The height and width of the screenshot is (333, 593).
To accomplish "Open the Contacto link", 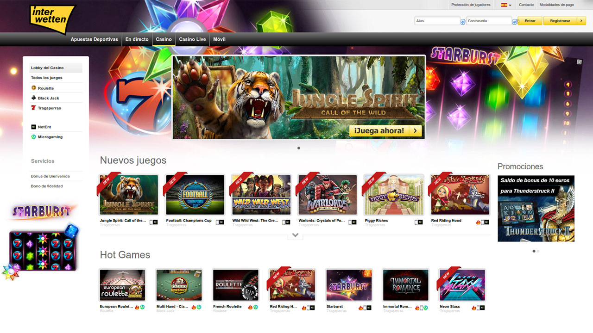I will (x=526, y=5).
